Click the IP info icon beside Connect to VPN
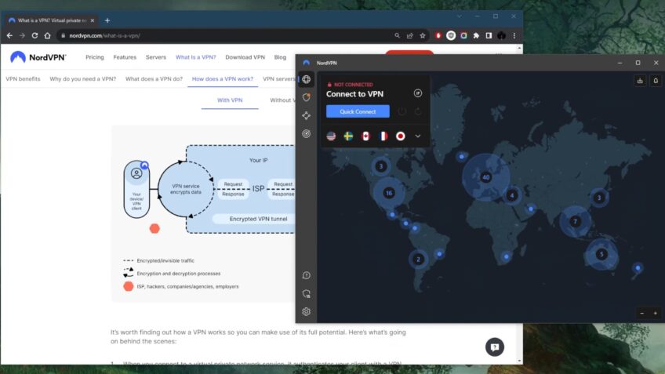This screenshot has width=665, height=374. 418,93
